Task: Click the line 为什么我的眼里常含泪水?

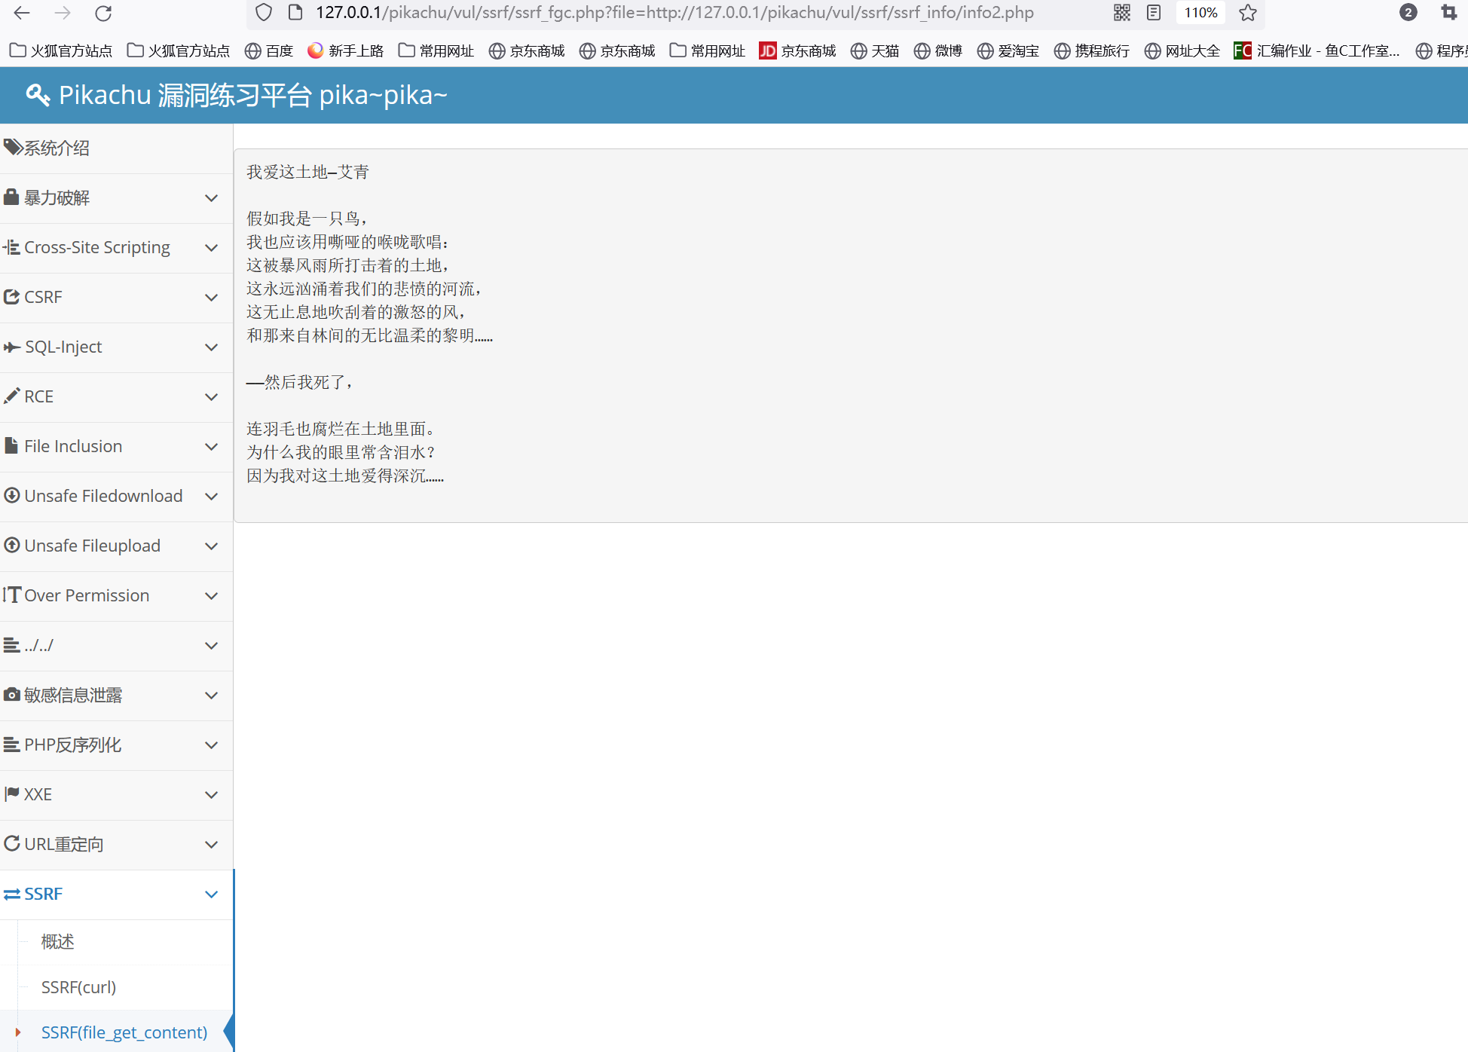Action: pos(341,452)
